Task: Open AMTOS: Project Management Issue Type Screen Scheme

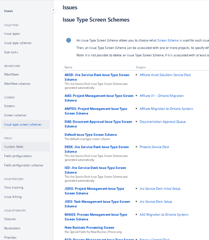Action: pos(96,111)
